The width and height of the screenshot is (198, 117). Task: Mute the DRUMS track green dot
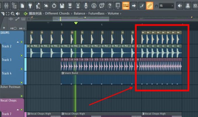pyautogui.click(x=22, y=42)
